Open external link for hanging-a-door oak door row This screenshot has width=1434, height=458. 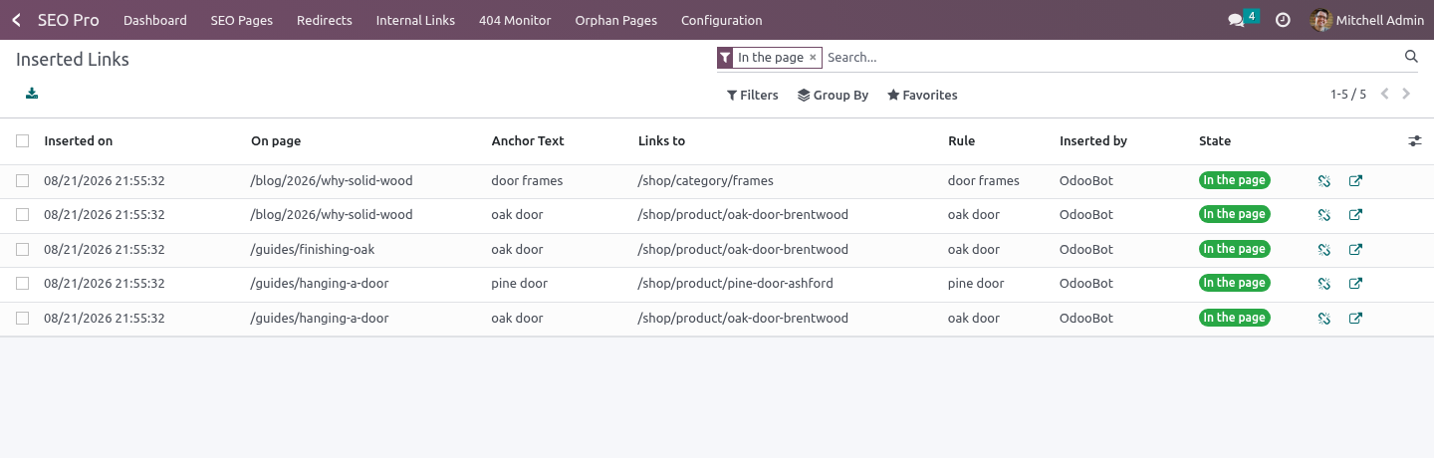pyautogui.click(x=1355, y=319)
